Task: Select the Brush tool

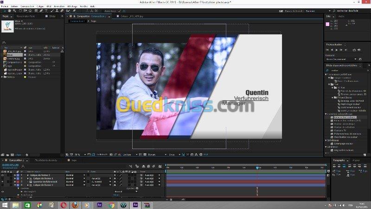Action: (52, 11)
